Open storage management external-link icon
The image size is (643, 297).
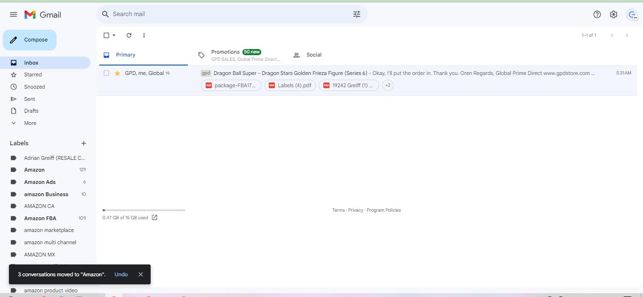pyautogui.click(x=154, y=218)
